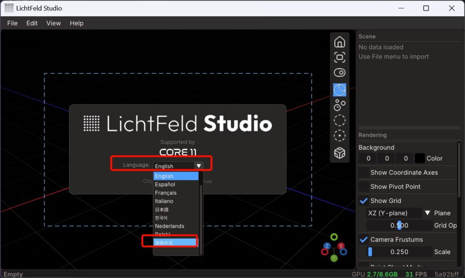
Task: Enable Show Pivot Point checkbox
Action: coord(364,187)
